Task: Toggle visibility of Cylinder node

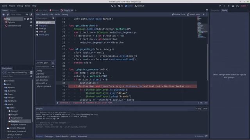Action: [31, 23]
